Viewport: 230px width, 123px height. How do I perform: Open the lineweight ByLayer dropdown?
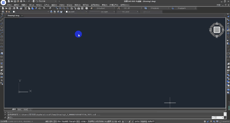click(x=127, y=12)
